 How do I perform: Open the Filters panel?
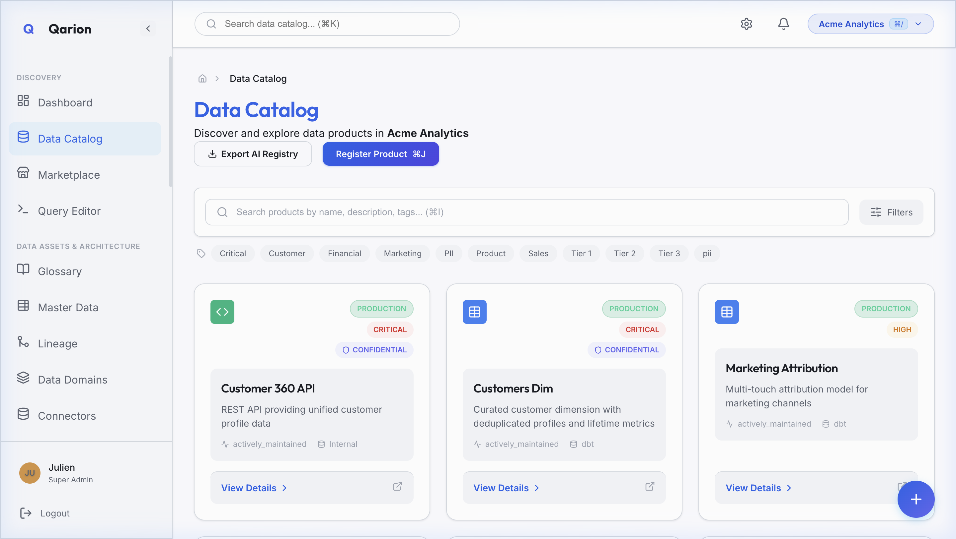(891, 212)
